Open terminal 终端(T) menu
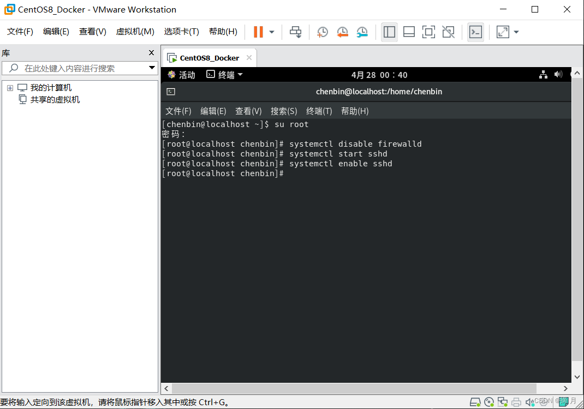584x409 pixels. coord(319,111)
